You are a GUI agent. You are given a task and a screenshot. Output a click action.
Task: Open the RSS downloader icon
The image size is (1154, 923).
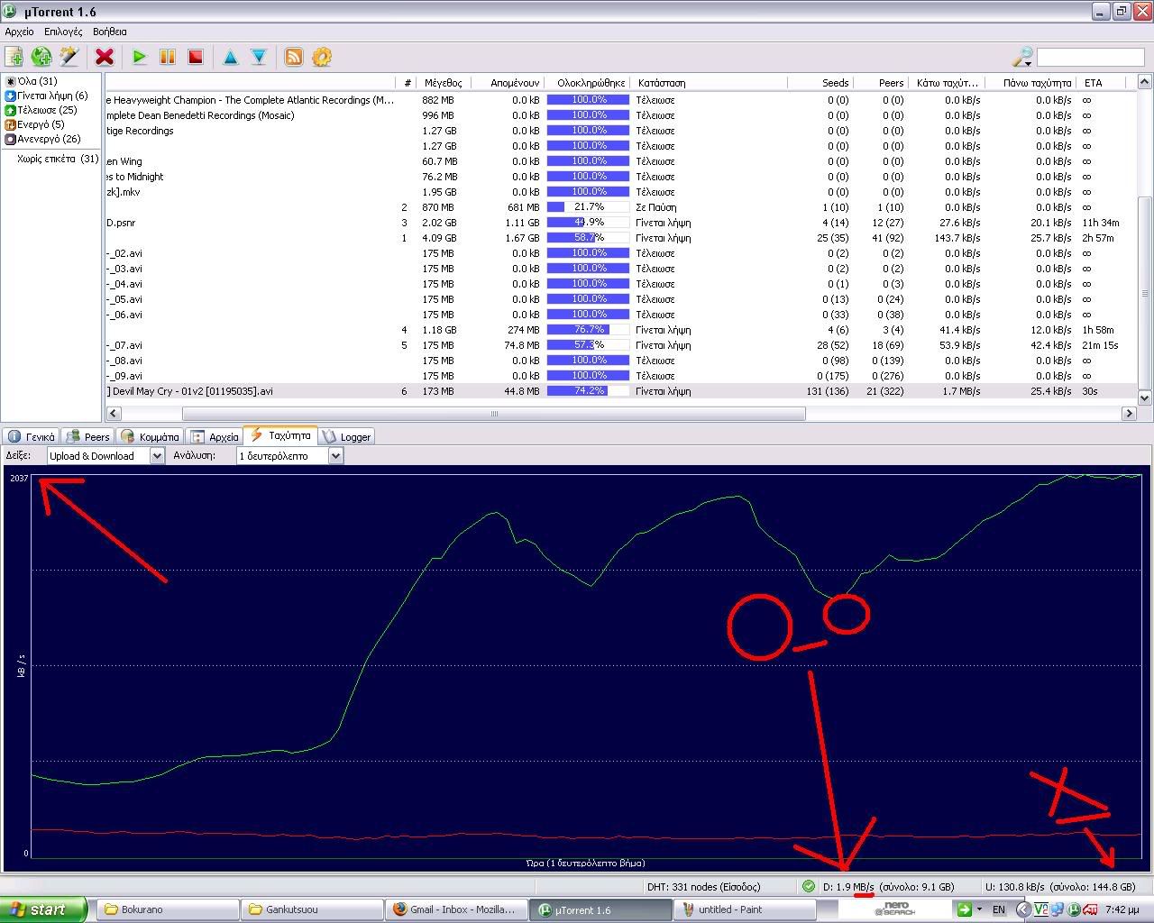[294, 57]
